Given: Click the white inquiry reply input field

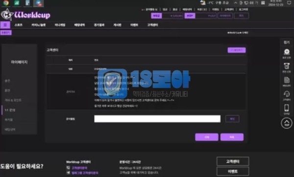Looking at the screenshot, I should pos(157,119).
